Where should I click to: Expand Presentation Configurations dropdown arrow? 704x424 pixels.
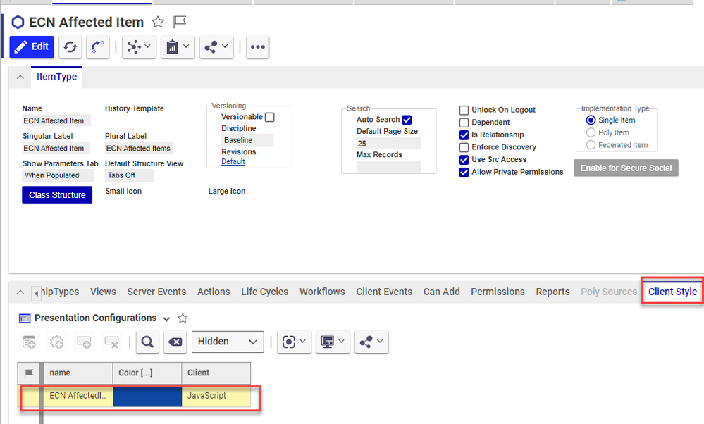pyautogui.click(x=166, y=318)
